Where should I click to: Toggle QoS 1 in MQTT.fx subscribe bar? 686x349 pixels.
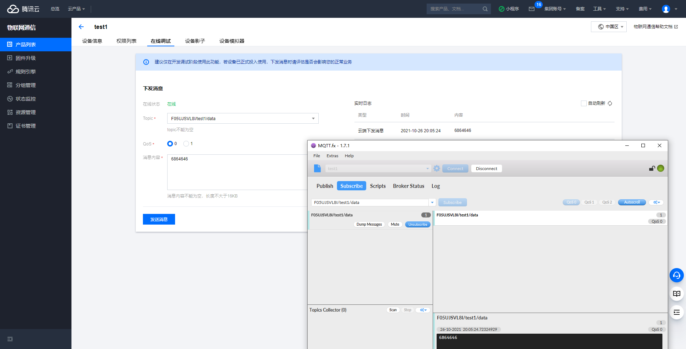click(x=589, y=202)
